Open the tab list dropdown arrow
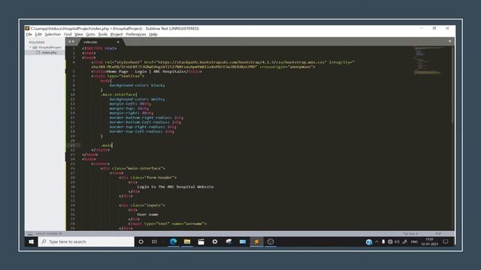Image resolution: width=481 pixels, height=270 pixels. [449, 41]
